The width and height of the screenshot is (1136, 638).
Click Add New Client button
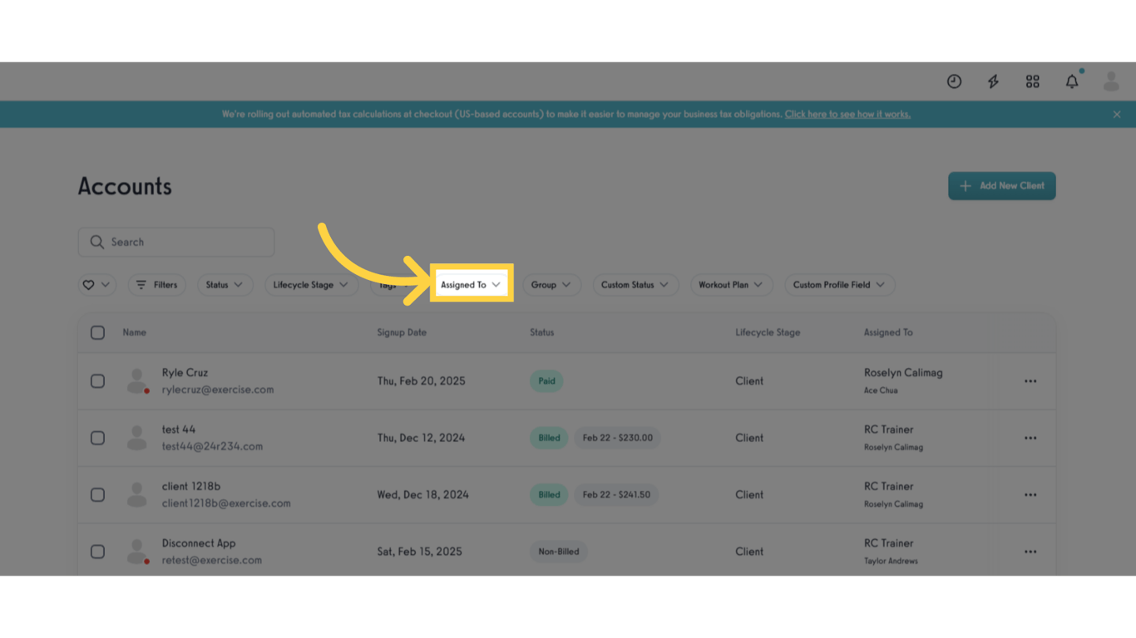click(x=1001, y=185)
